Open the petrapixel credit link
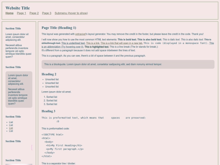 pos(80,34)
